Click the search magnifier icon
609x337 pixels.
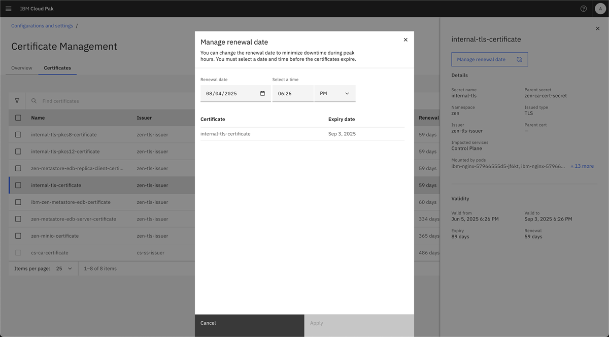(34, 101)
